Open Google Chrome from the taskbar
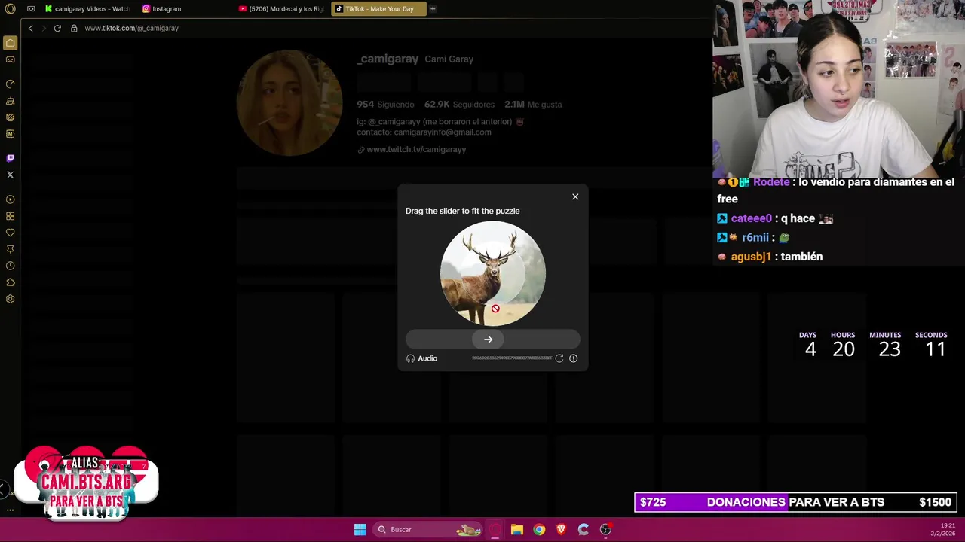 (539, 529)
